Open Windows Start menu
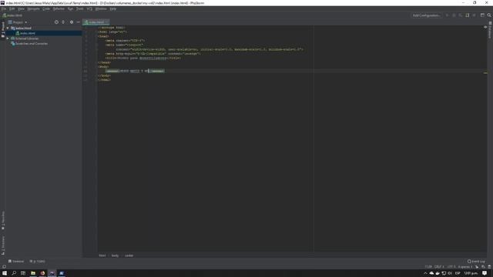The image size is (493, 277). (5, 273)
